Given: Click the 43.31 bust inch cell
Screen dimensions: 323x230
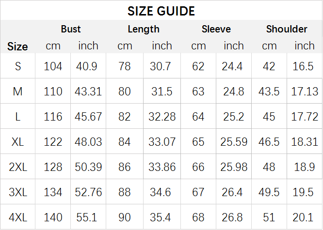Looking at the screenshot, I should [x=88, y=92].
